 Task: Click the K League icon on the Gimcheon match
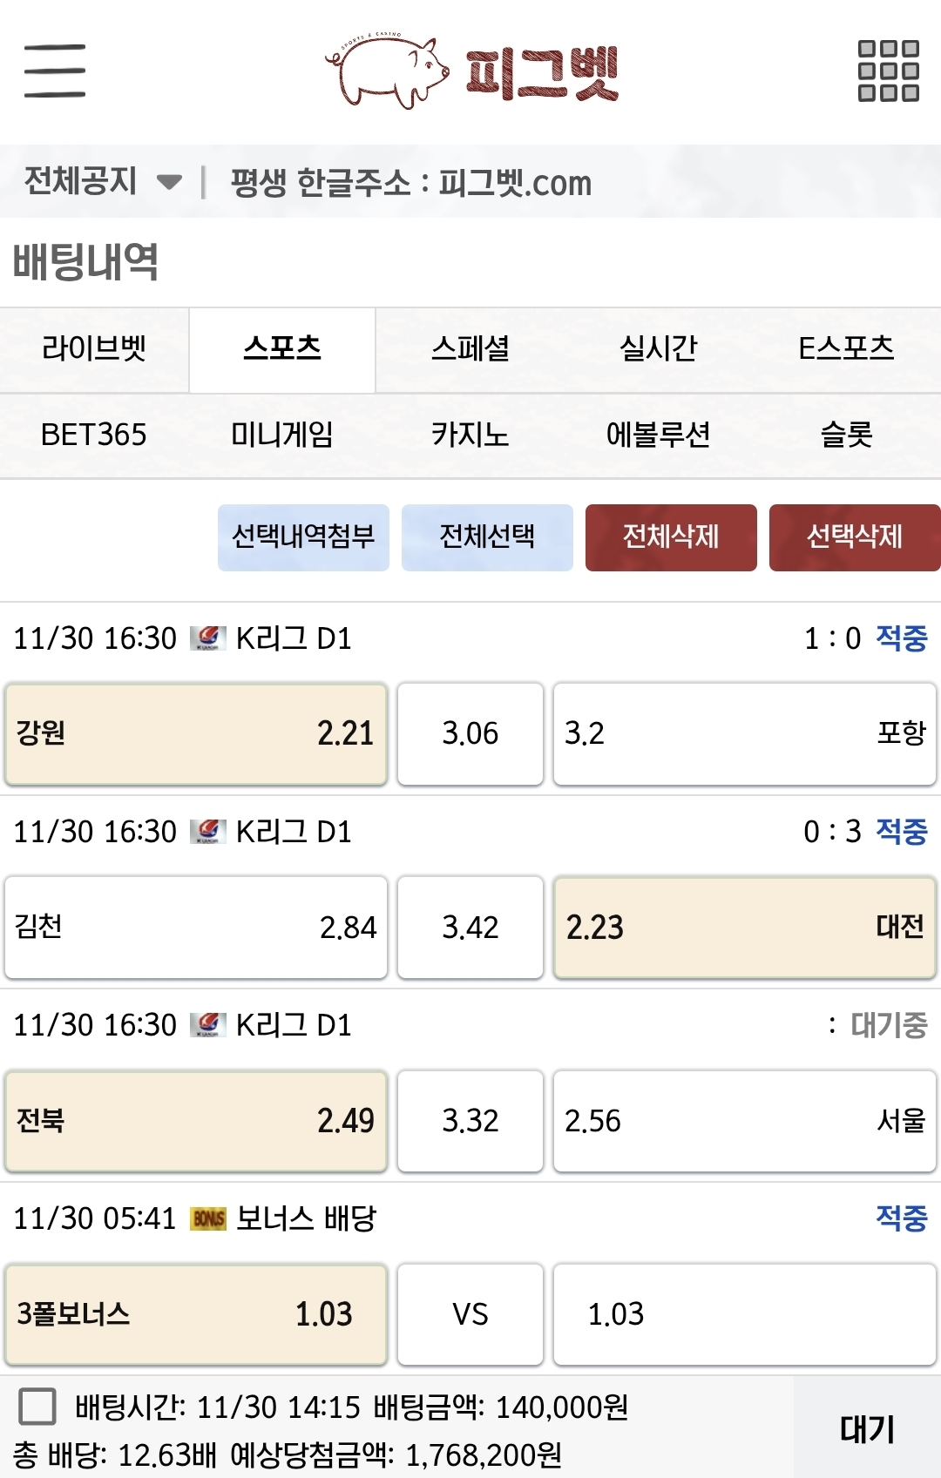click(208, 832)
